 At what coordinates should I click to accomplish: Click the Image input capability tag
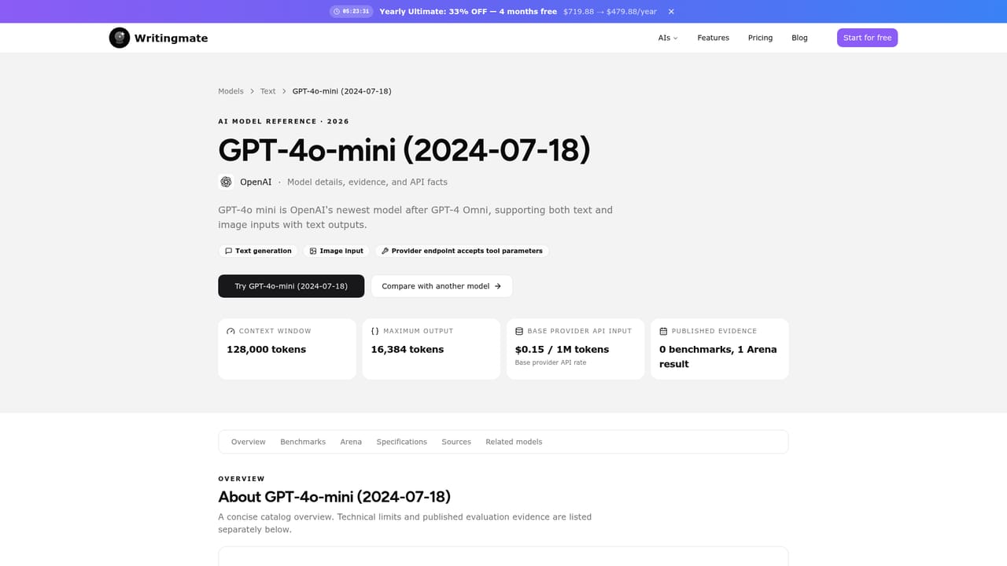(x=336, y=251)
